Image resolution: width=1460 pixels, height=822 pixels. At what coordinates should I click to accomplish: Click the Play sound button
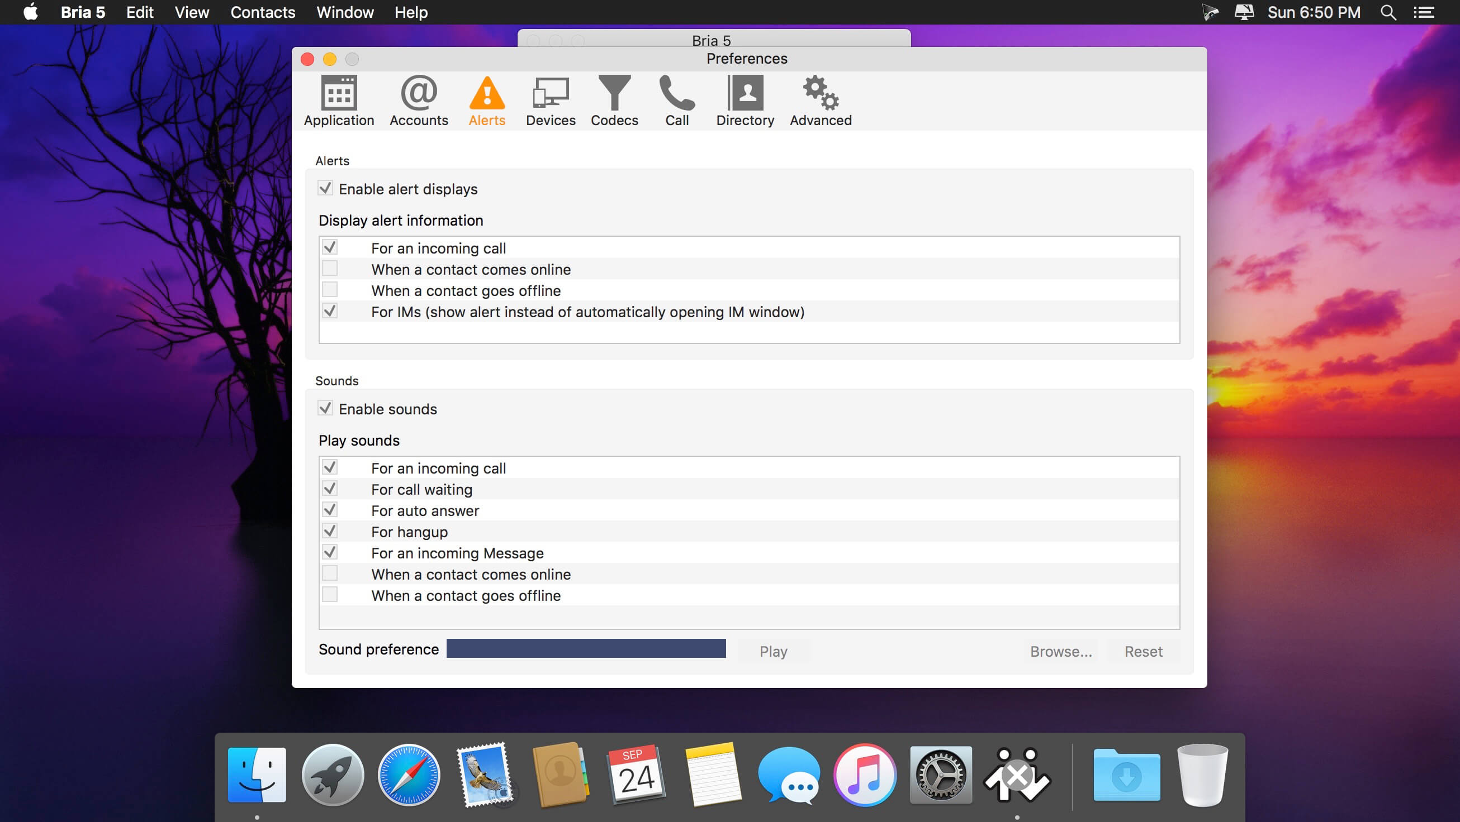pos(773,651)
